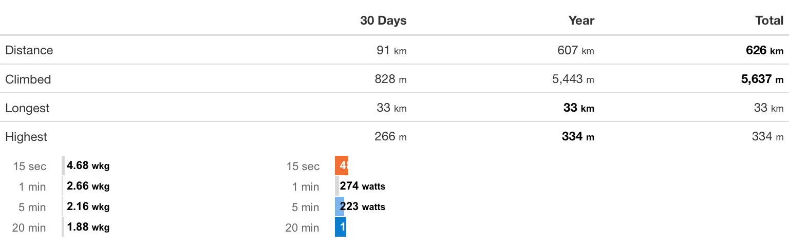Select the 1.88 wkg value
789x249 pixels.
pyautogui.click(x=88, y=227)
